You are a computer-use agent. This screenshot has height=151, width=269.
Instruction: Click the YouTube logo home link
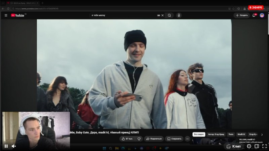coord(18,15)
